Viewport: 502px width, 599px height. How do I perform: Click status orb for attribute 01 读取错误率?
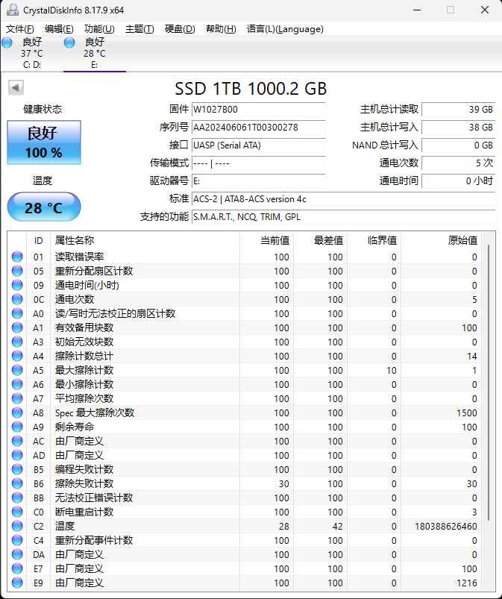pyautogui.click(x=17, y=257)
